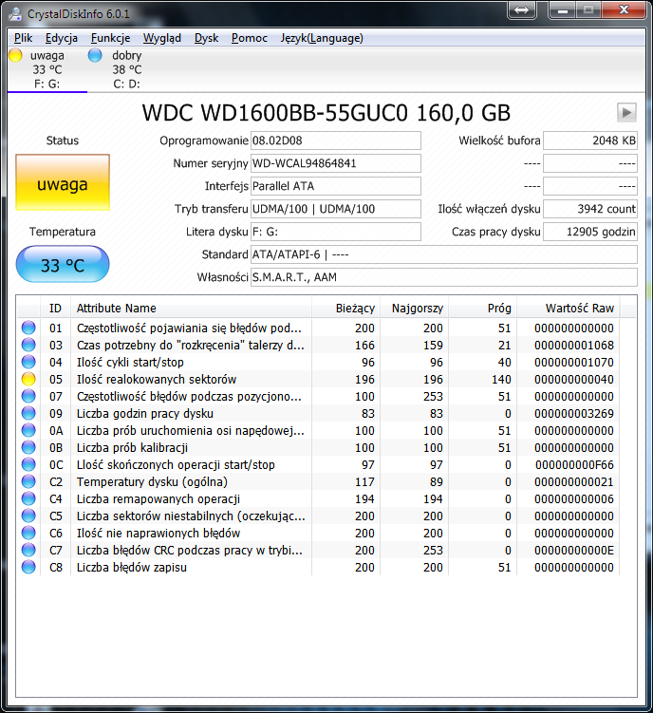Click the Litera dysku field F: G:
The width and height of the screenshot is (653, 713).
(x=336, y=232)
